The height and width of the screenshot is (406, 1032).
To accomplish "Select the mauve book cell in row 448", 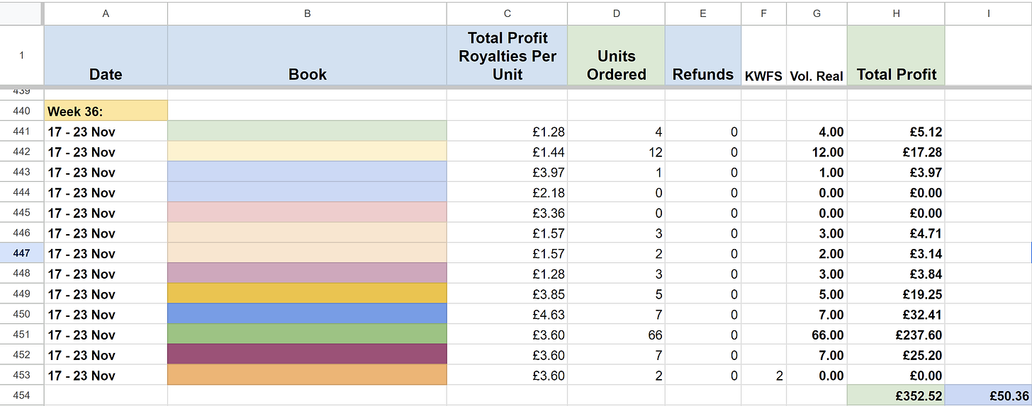I will pos(307,274).
